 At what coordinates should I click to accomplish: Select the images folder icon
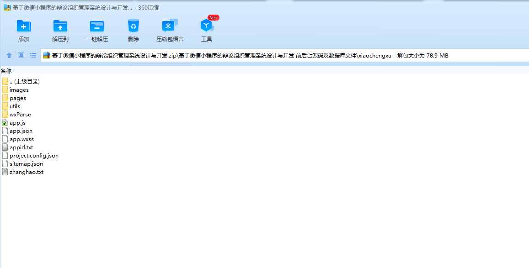coord(5,90)
